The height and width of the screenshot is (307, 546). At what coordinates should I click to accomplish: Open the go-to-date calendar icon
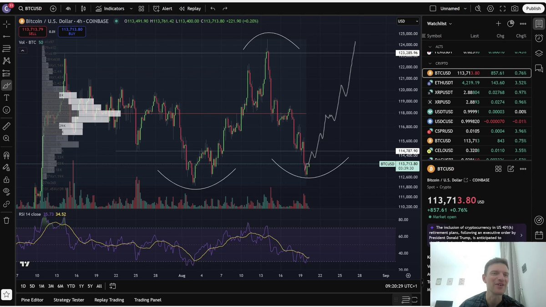click(x=112, y=286)
